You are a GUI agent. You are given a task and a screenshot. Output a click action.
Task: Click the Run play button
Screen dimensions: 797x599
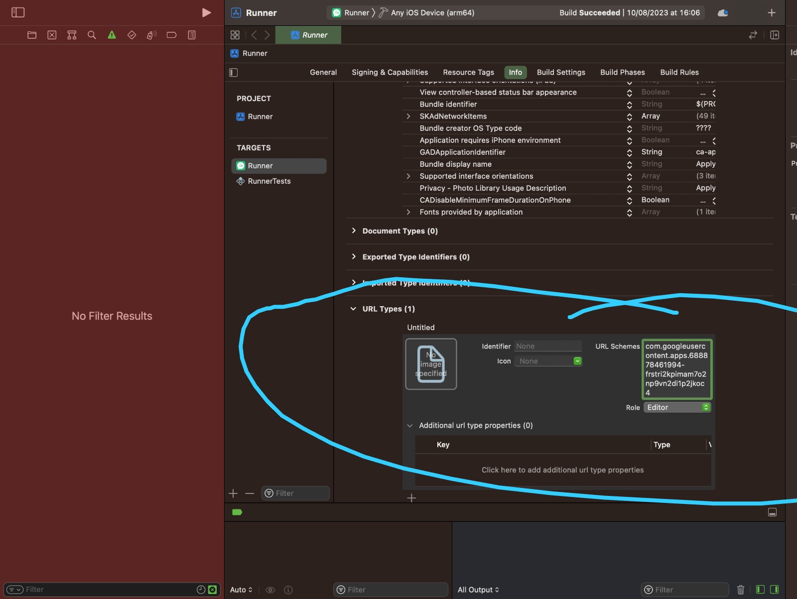(206, 12)
